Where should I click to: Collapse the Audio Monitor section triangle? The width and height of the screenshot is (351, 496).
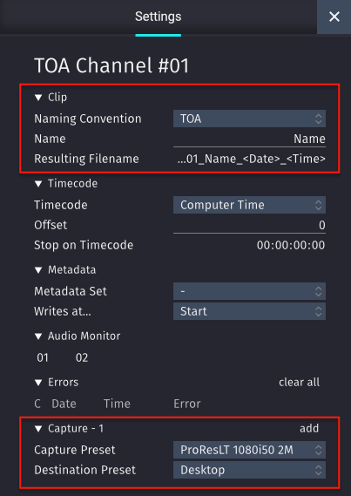pyautogui.click(x=38, y=336)
